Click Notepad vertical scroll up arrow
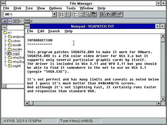This screenshot has width=167, height=125. click(163, 36)
